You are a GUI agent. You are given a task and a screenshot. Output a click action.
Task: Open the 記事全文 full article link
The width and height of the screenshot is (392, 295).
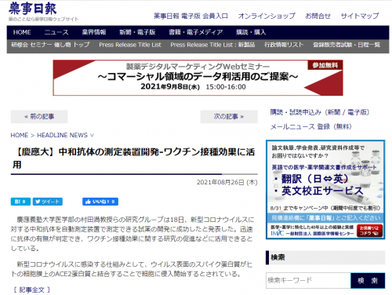[x=31, y=290]
